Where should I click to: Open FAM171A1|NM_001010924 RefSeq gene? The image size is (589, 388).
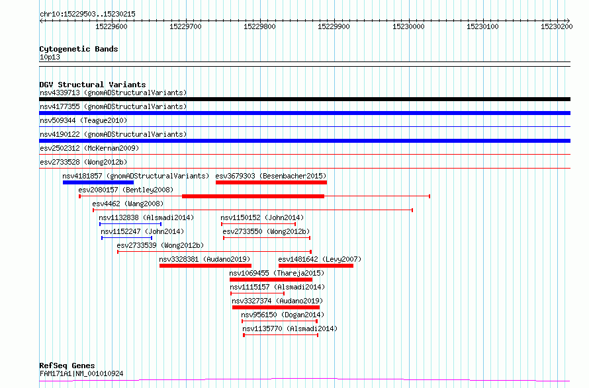click(x=81, y=373)
